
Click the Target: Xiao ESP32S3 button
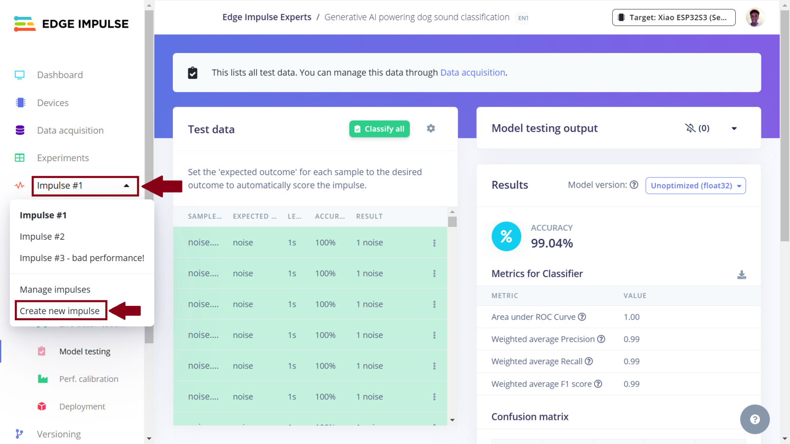[x=673, y=17]
